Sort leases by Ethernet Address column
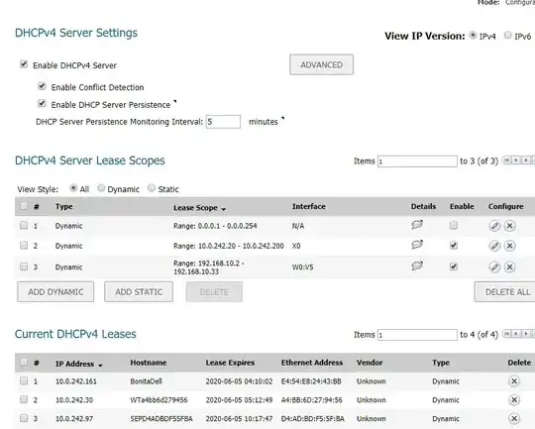Image resolution: width=535 pixels, height=429 pixels. (312, 363)
